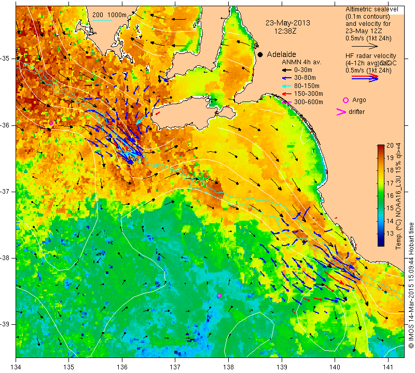
Task: Click the y-axis latitude label -37
Action: (x=6, y=191)
